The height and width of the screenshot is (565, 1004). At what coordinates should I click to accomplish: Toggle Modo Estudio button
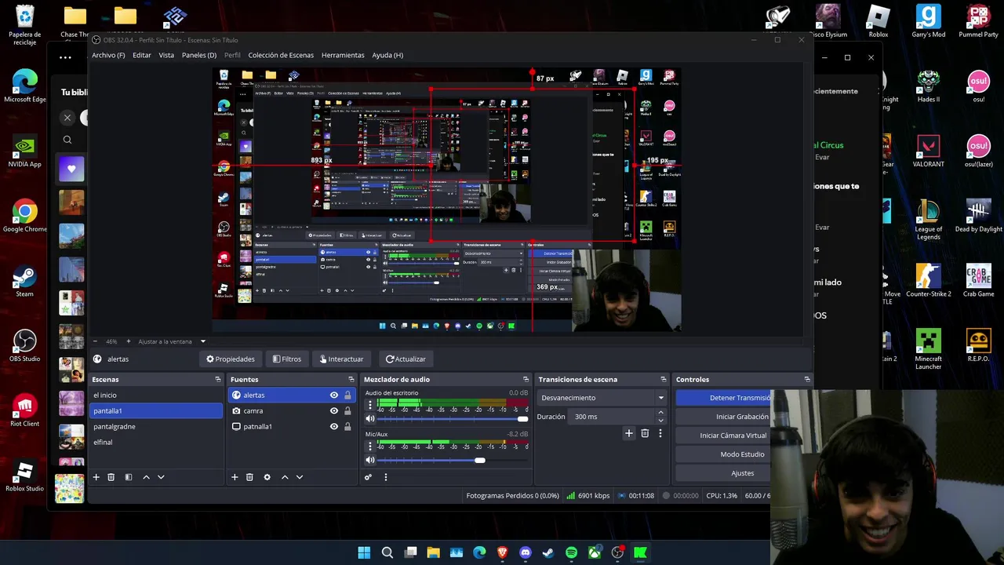723,454
